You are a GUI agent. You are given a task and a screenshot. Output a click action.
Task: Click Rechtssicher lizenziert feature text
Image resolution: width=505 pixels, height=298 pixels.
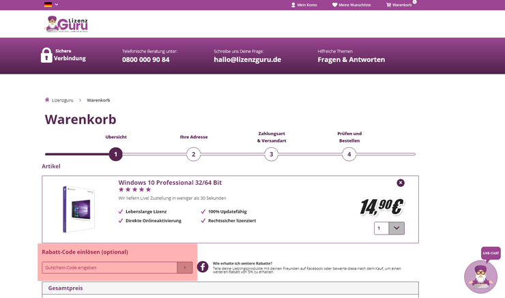coord(232,220)
